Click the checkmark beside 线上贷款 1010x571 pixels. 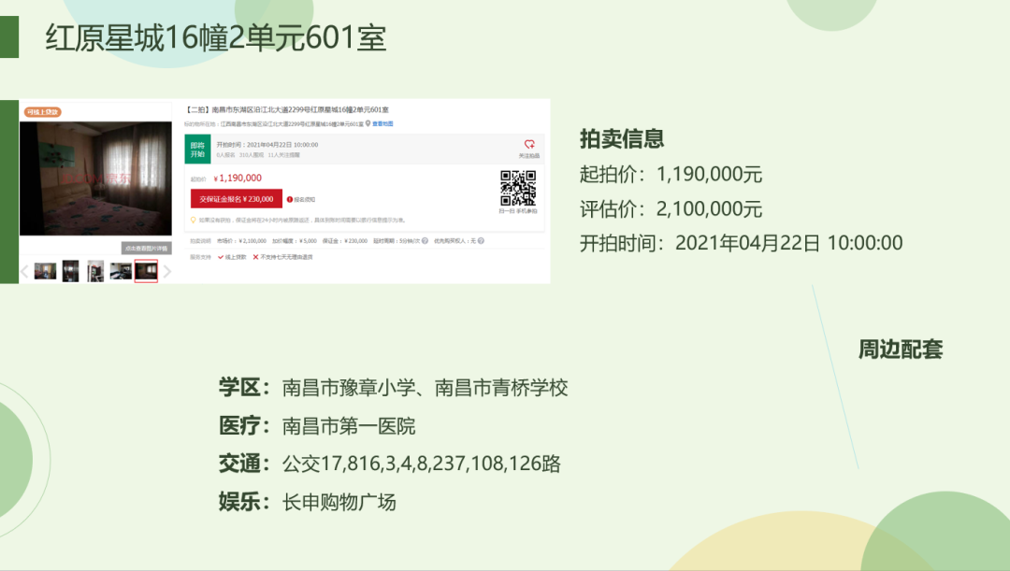pyautogui.click(x=221, y=256)
